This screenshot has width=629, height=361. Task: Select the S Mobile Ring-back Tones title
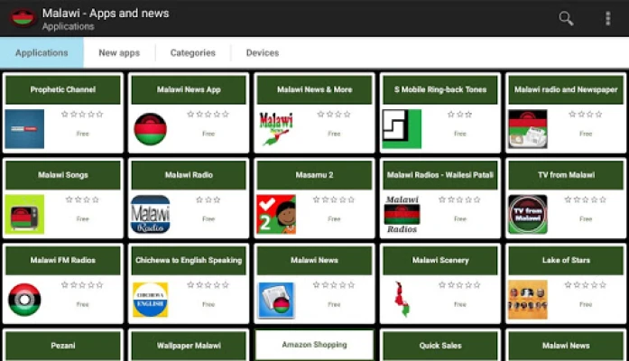pos(440,90)
